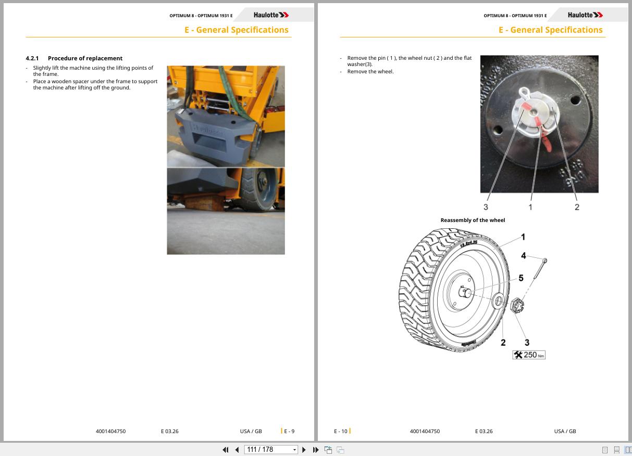Click the go to previous view icon
The image size is (632, 456).
click(328, 450)
